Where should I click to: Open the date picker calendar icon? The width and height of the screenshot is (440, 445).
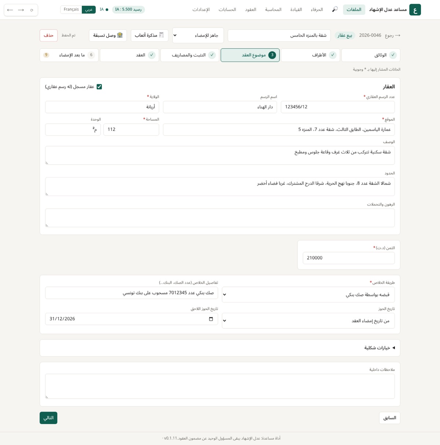(x=211, y=319)
